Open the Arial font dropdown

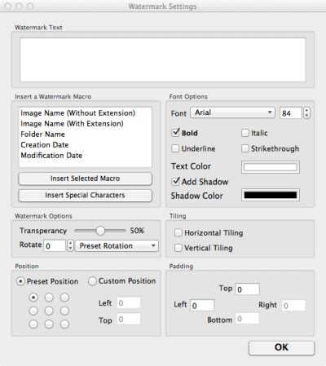[x=233, y=112]
